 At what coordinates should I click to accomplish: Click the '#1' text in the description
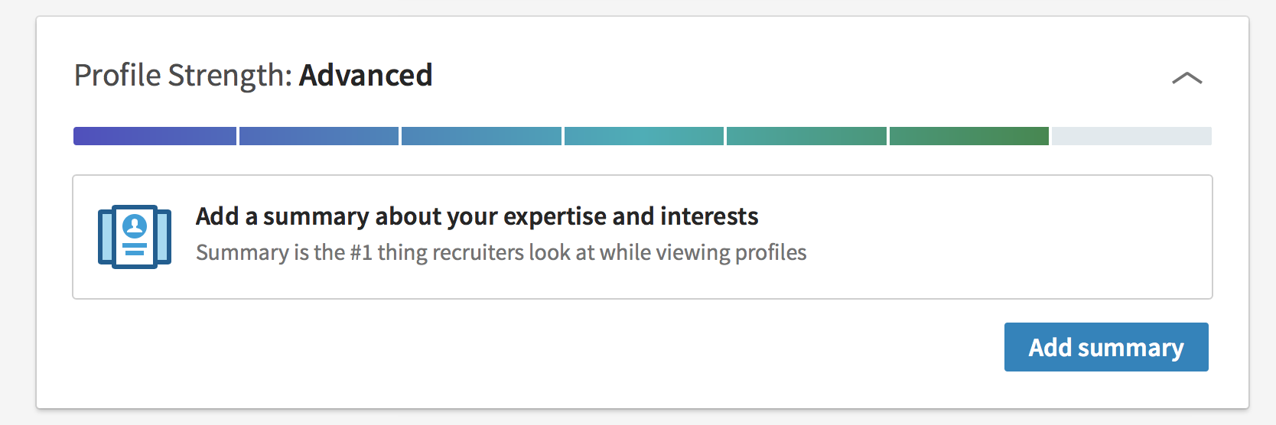361,252
